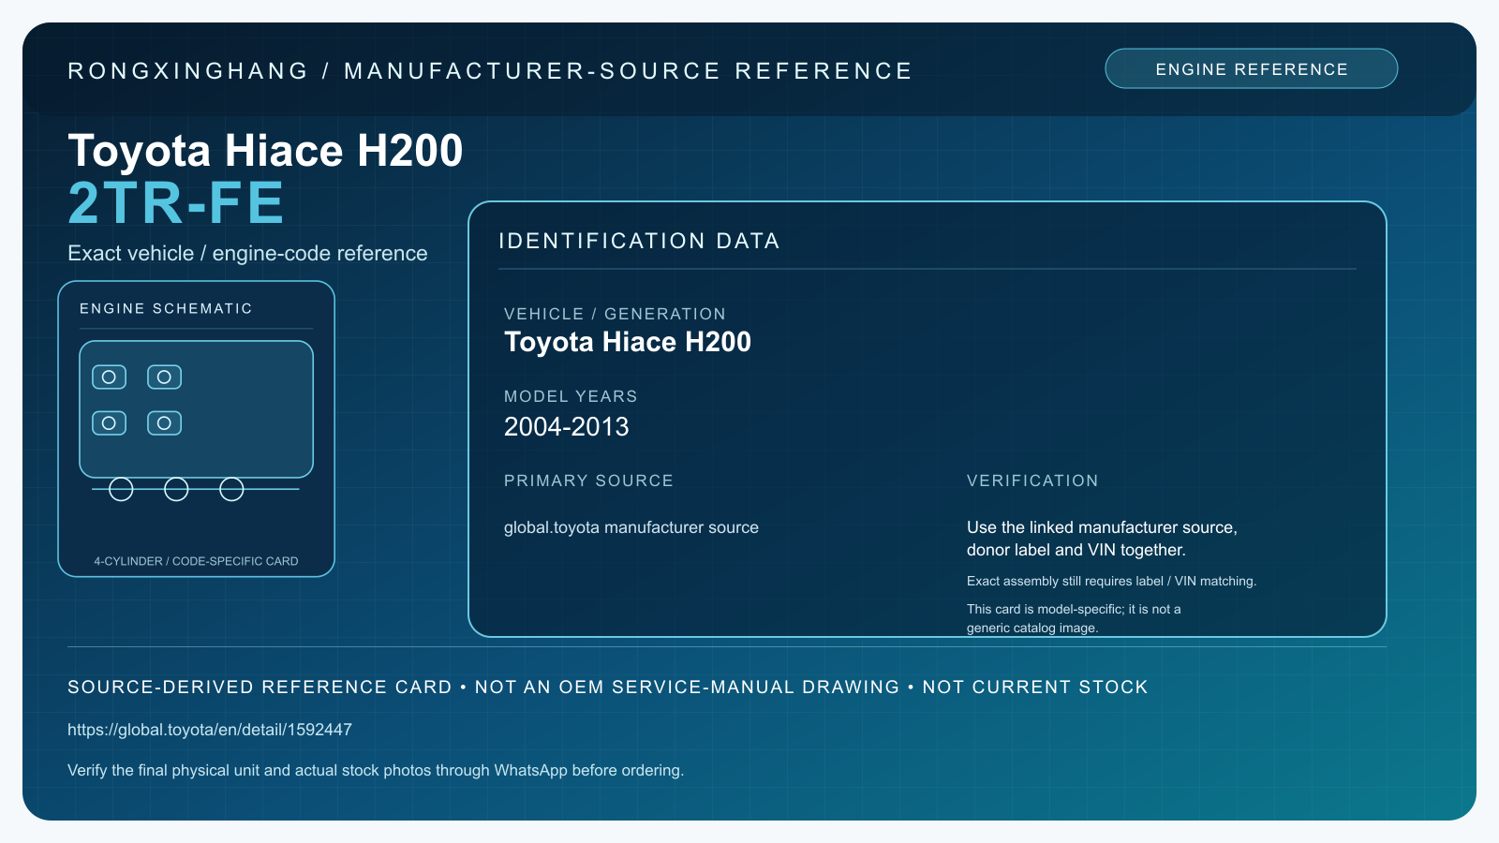Click the engine schematic thumbnail card
Screen dimensions: 1499x843
[196, 429]
